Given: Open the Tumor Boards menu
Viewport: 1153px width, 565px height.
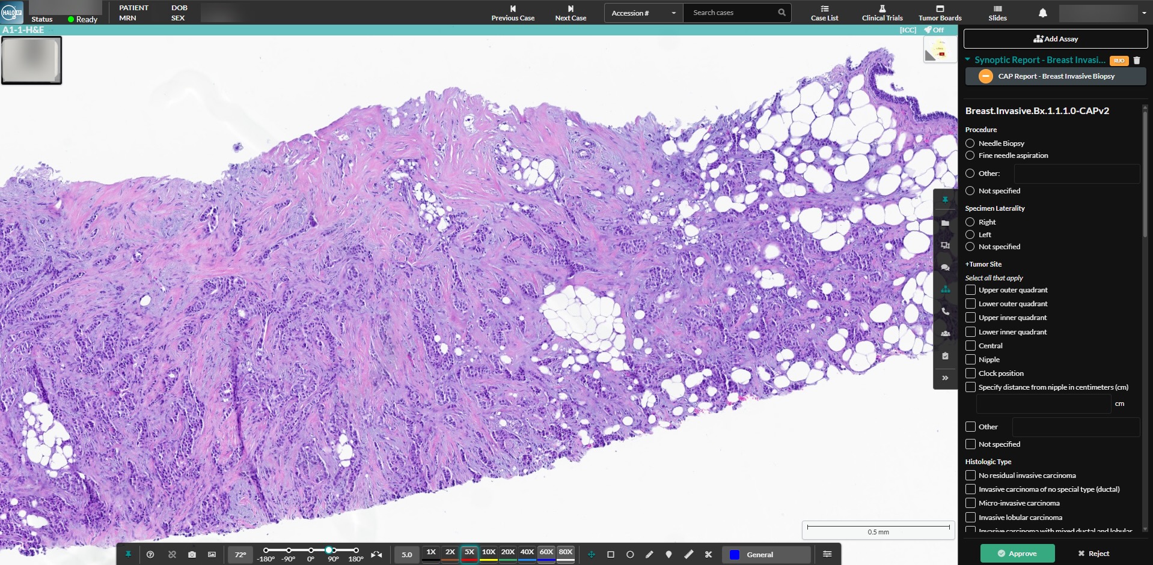Looking at the screenshot, I should tap(940, 13).
